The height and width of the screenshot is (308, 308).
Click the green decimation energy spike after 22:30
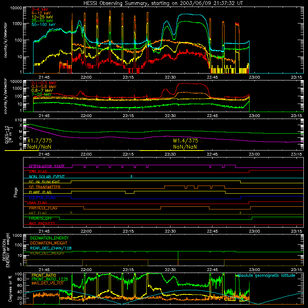178,255
